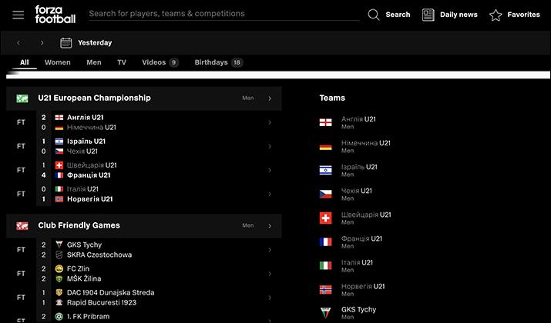Open the hamburger menu
The height and width of the screenshot is (323, 551).
point(18,15)
